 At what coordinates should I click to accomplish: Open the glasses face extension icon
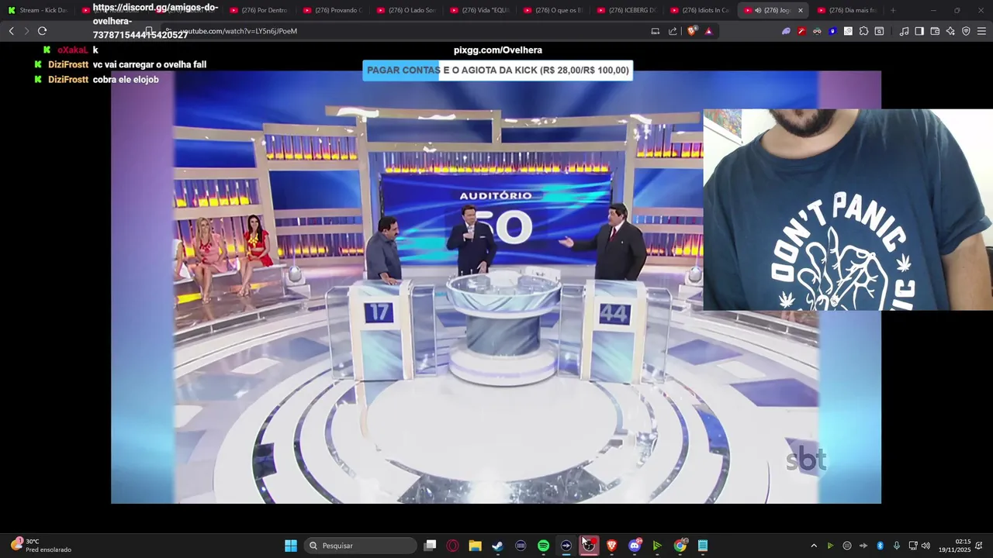click(x=817, y=31)
